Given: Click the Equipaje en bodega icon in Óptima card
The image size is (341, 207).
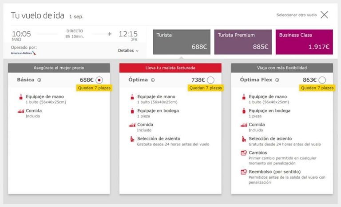Looking at the screenshot, I should point(132,111).
